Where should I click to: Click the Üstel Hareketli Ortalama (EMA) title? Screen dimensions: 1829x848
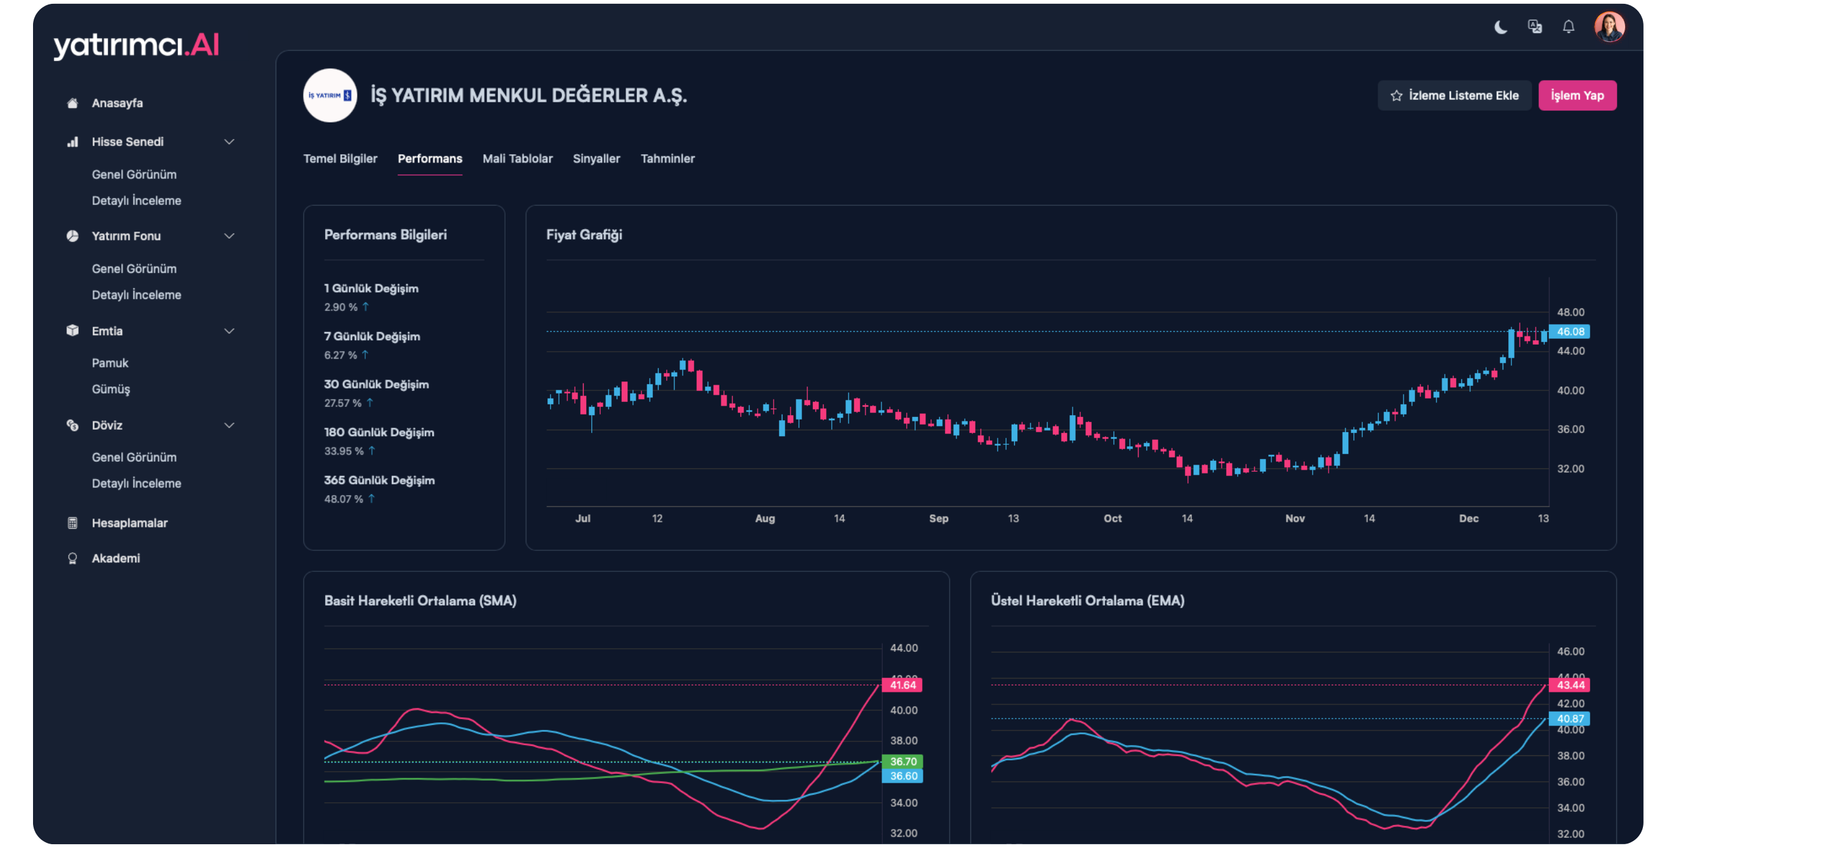pos(1088,601)
